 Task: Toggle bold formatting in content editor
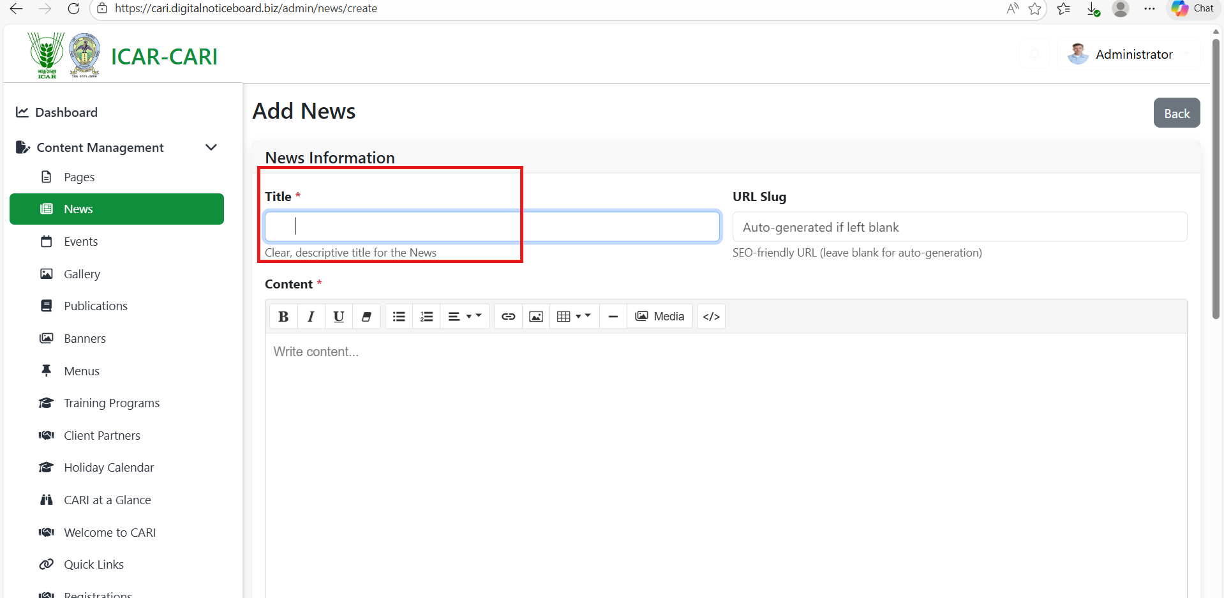click(x=283, y=317)
